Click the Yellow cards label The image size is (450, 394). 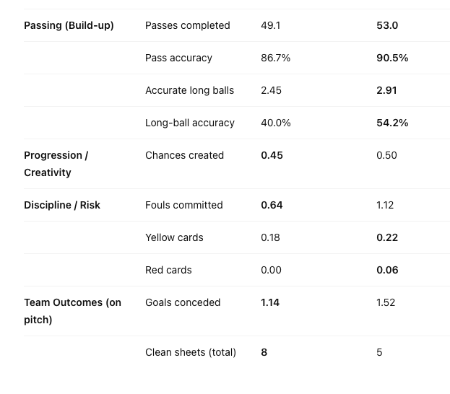click(174, 237)
